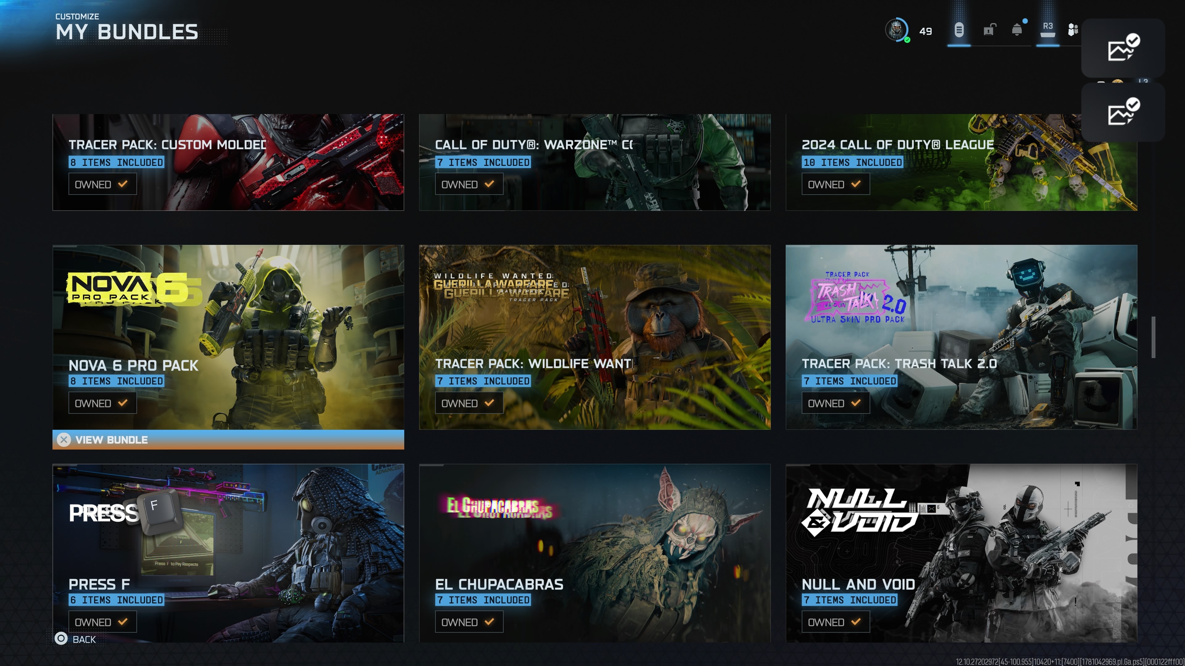Select the El Chupacabras creature bundle artwork
This screenshot has height=666, width=1185.
(x=595, y=553)
